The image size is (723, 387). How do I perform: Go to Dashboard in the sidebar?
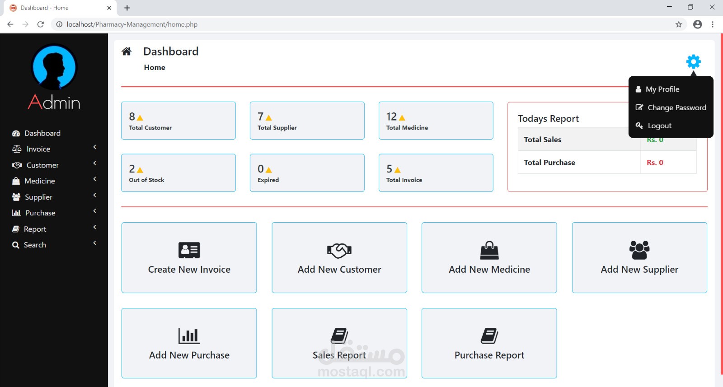pos(42,133)
